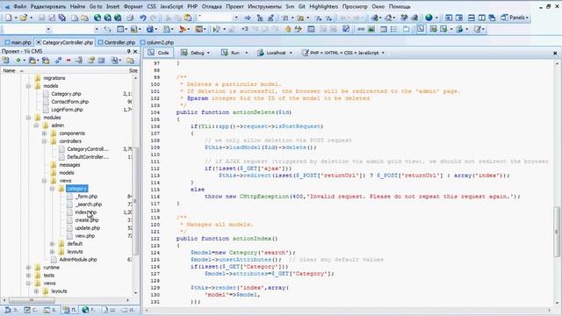Screen dimensions: 562x316
Task: Click the link chain icon in project toolbar
Action: pyautogui.click(x=58, y=61)
